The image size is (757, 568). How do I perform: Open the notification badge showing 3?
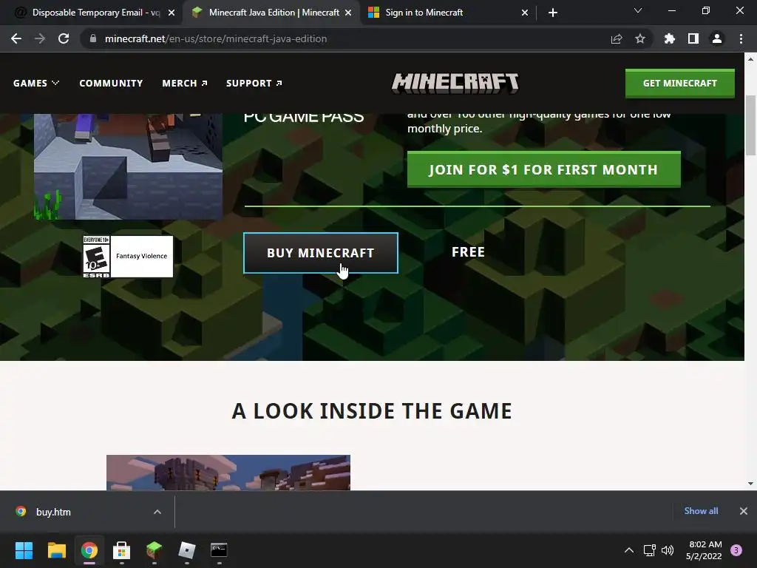point(736,550)
